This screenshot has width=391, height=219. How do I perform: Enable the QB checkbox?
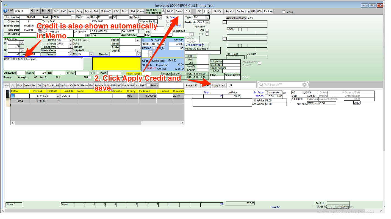point(207,30)
